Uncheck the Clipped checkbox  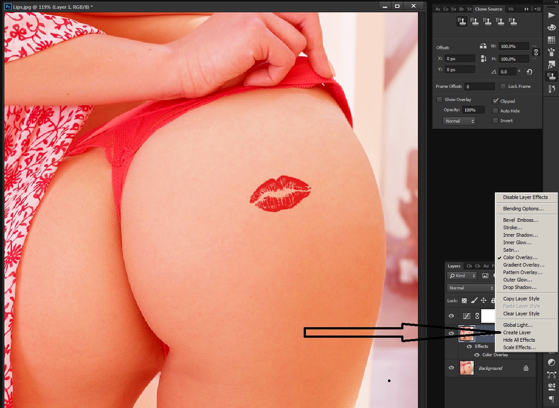[x=496, y=101]
